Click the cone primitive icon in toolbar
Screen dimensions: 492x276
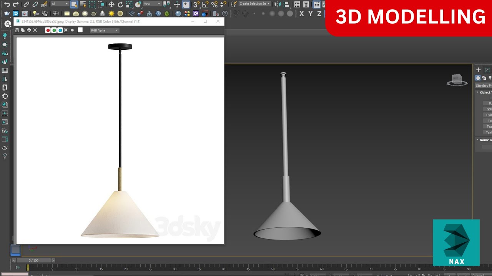[x=103, y=13]
